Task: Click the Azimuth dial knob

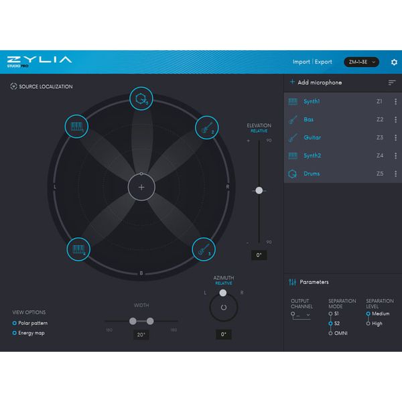Action: (x=223, y=293)
